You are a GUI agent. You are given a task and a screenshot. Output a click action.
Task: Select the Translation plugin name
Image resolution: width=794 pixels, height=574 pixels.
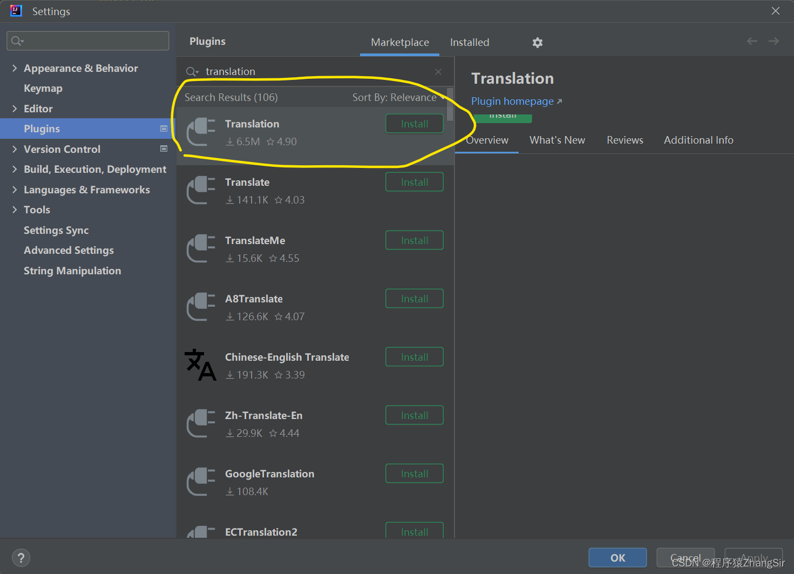click(252, 124)
